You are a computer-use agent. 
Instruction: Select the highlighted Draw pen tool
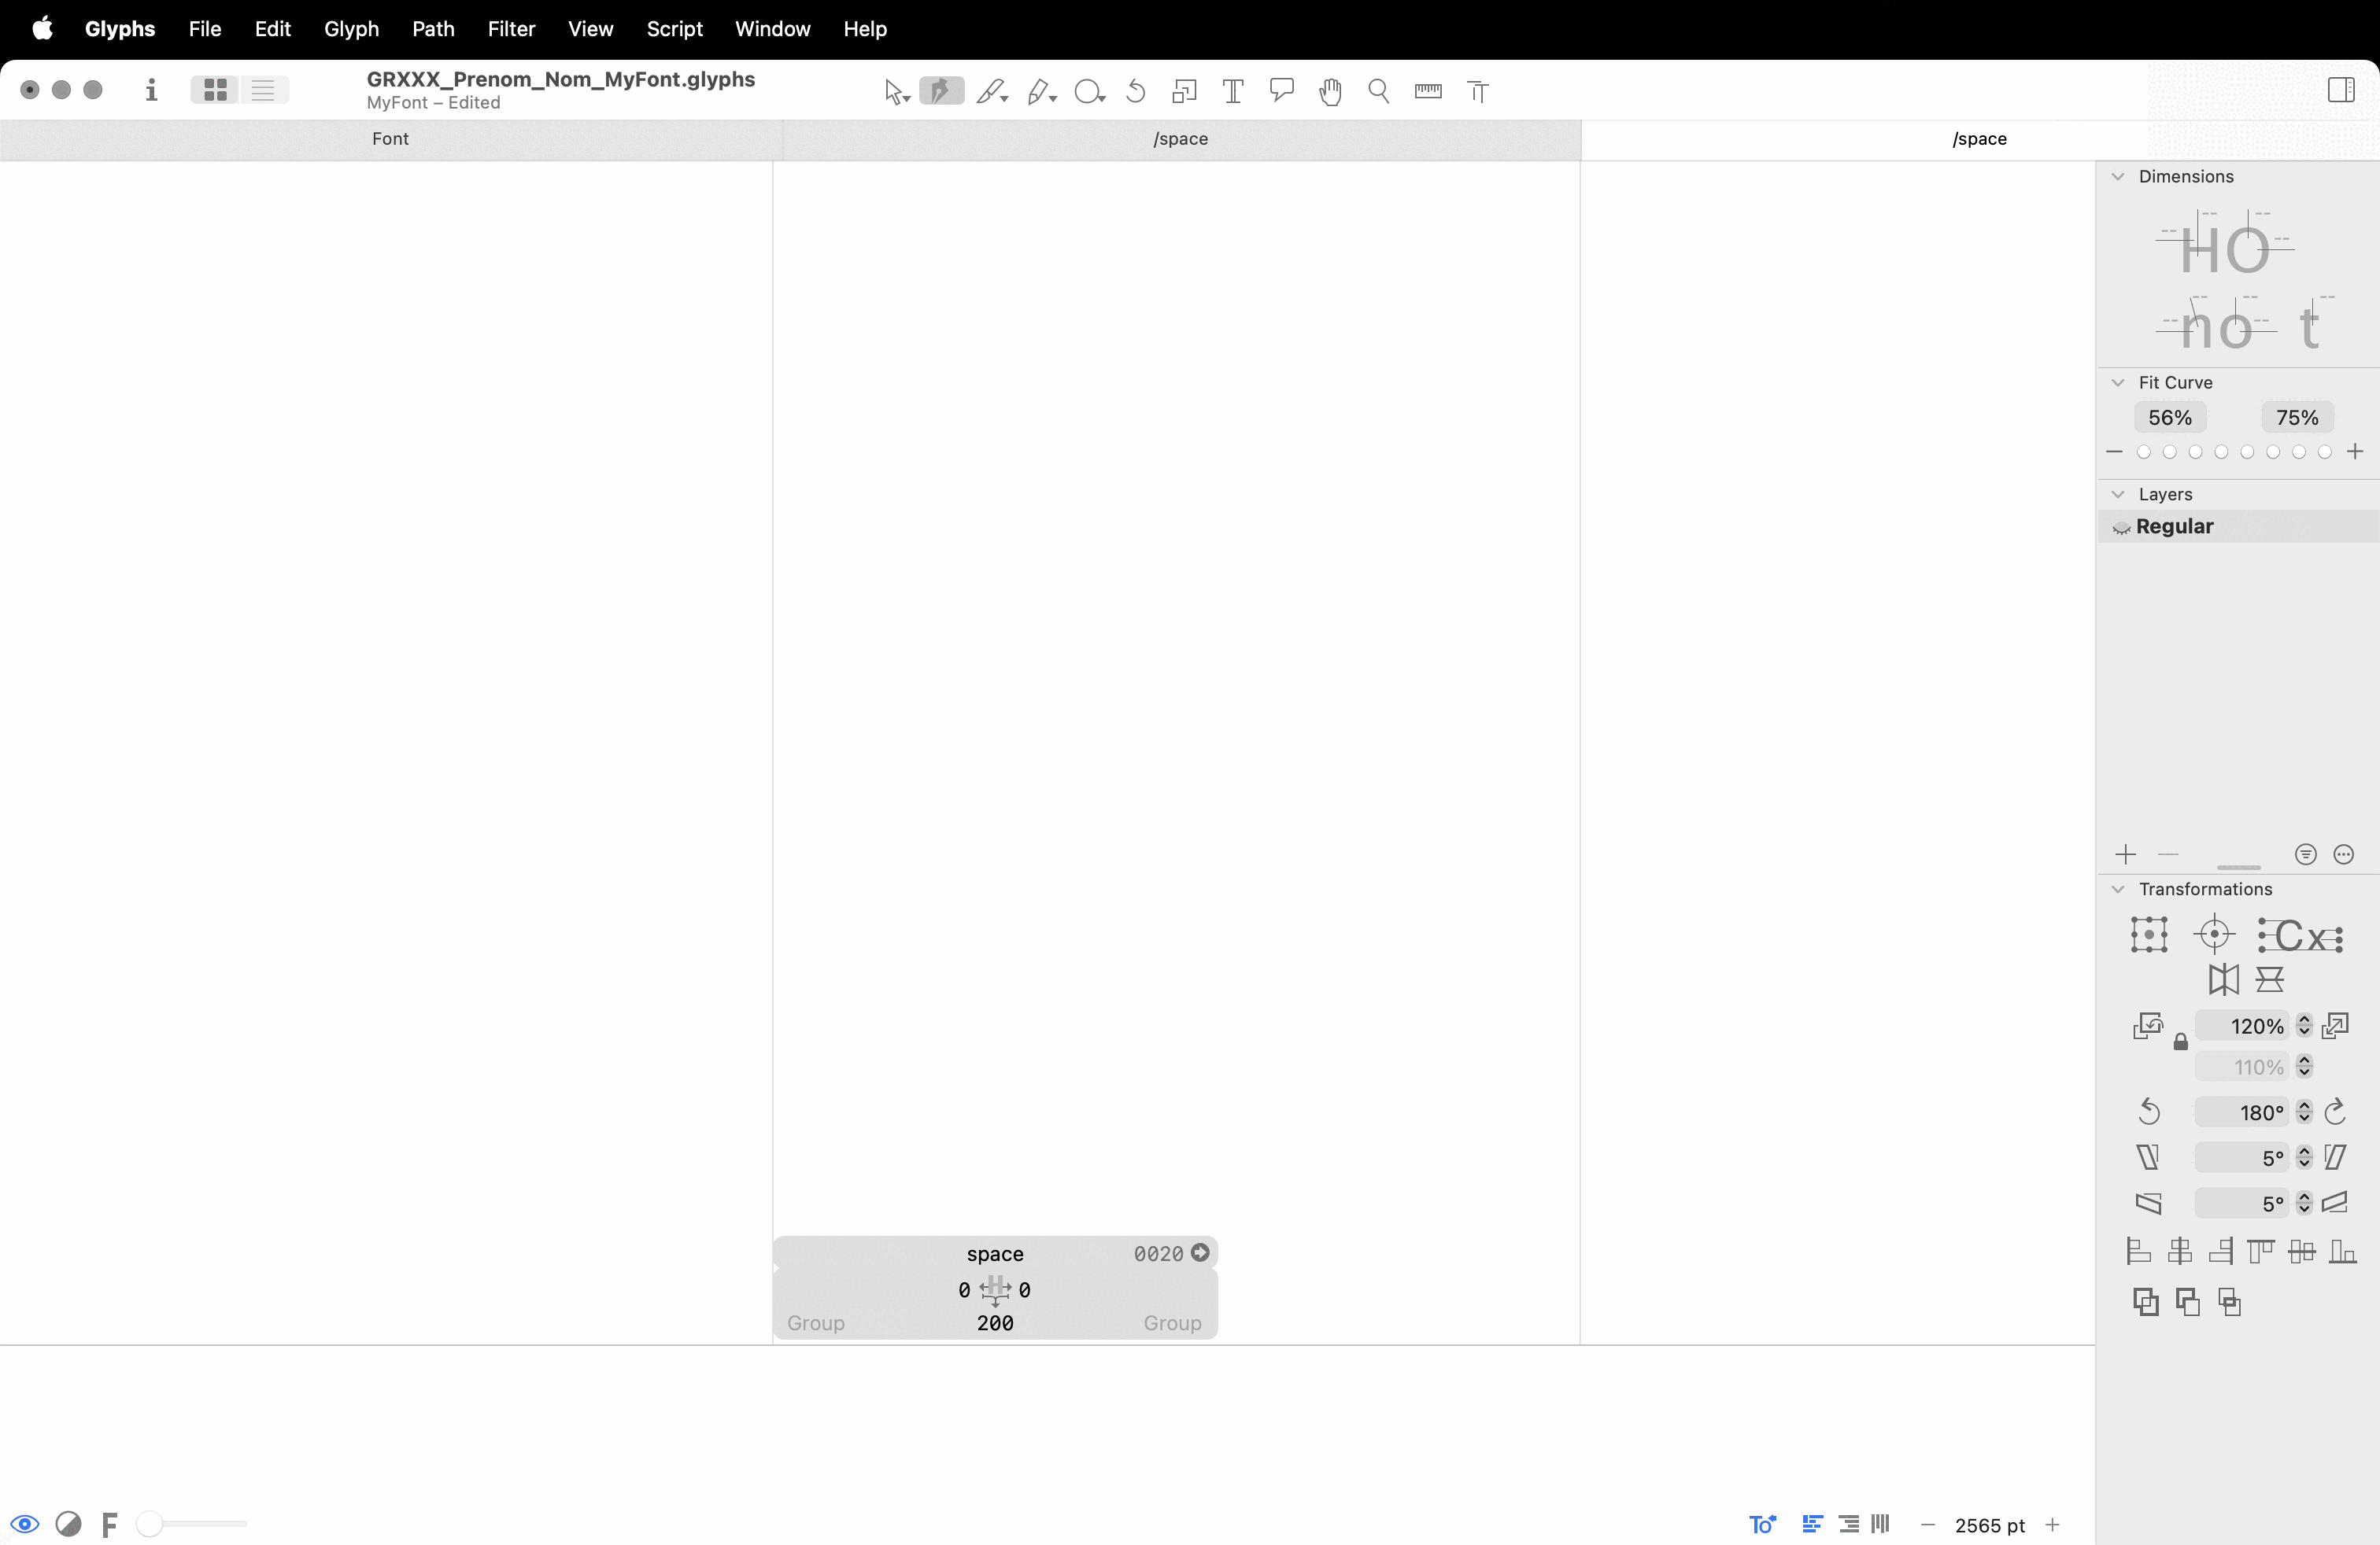[x=941, y=92]
